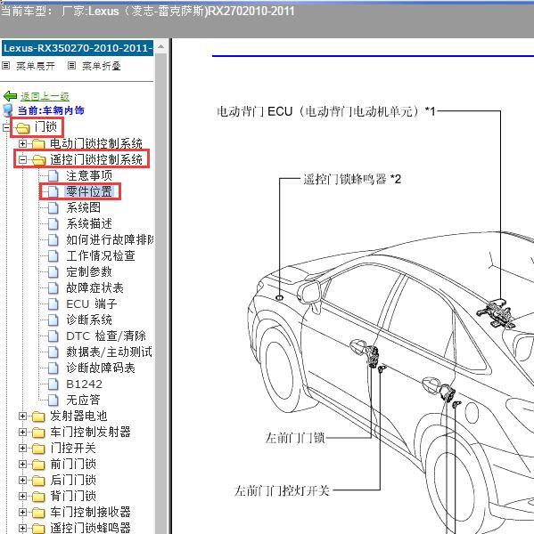The width and height of the screenshot is (534, 534).
Task: Click the 电动背门 ECU diagram label
Action: (326, 111)
